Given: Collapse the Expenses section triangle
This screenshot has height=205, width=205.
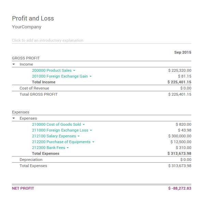Looking at the screenshot, I should [14, 119].
